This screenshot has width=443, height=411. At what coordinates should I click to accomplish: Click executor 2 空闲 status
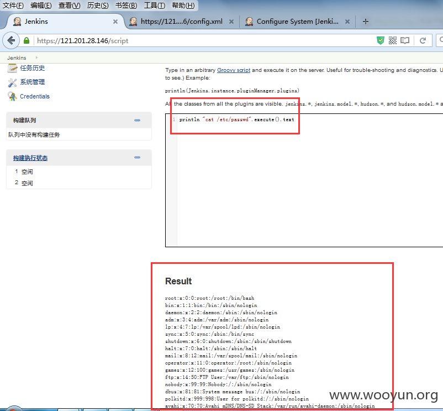(27, 183)
